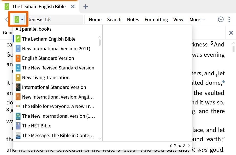Screen dimensions: 236x155
Task: Click the circled chevron down icon
Action: coord(221,19)
